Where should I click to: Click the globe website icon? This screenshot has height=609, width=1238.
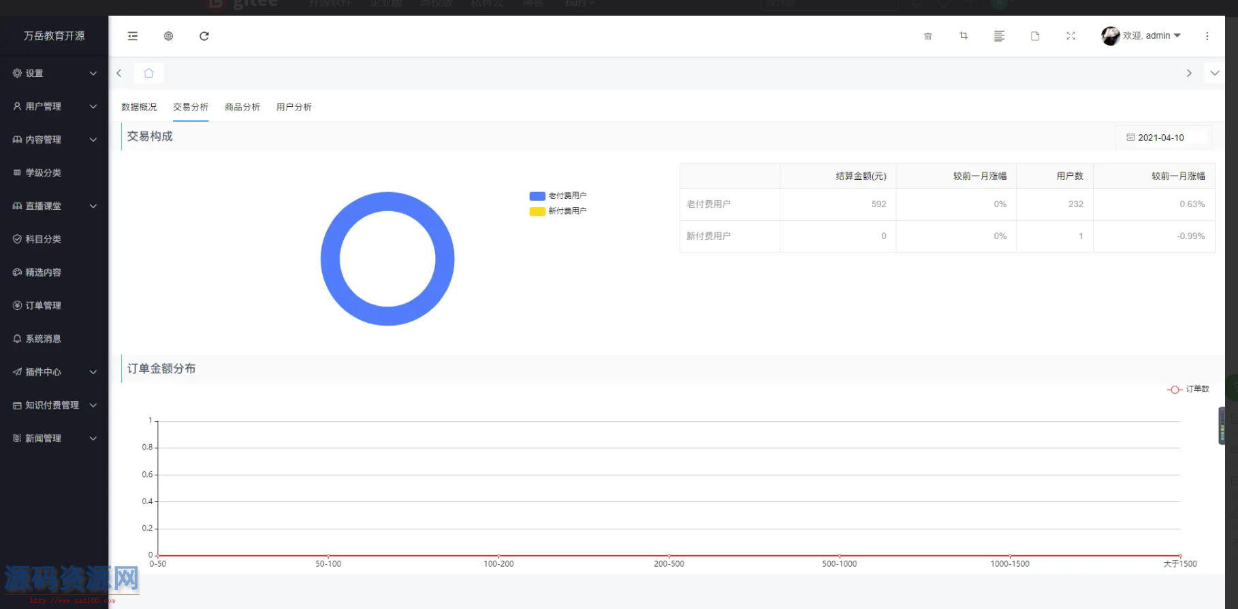(168, 36)
